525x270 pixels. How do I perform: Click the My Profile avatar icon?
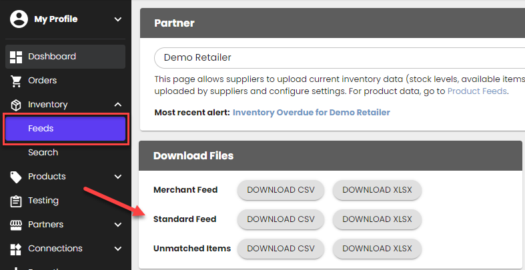pyautogui.click(x=19, y=19)
